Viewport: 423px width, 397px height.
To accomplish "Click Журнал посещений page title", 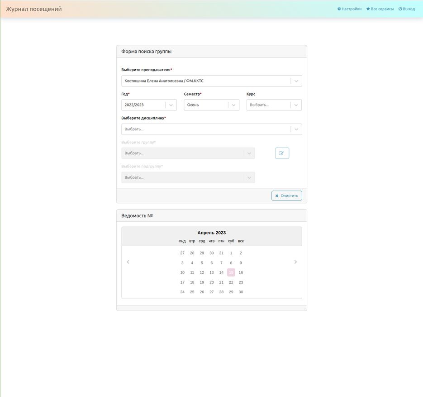I will click(34, 9).
